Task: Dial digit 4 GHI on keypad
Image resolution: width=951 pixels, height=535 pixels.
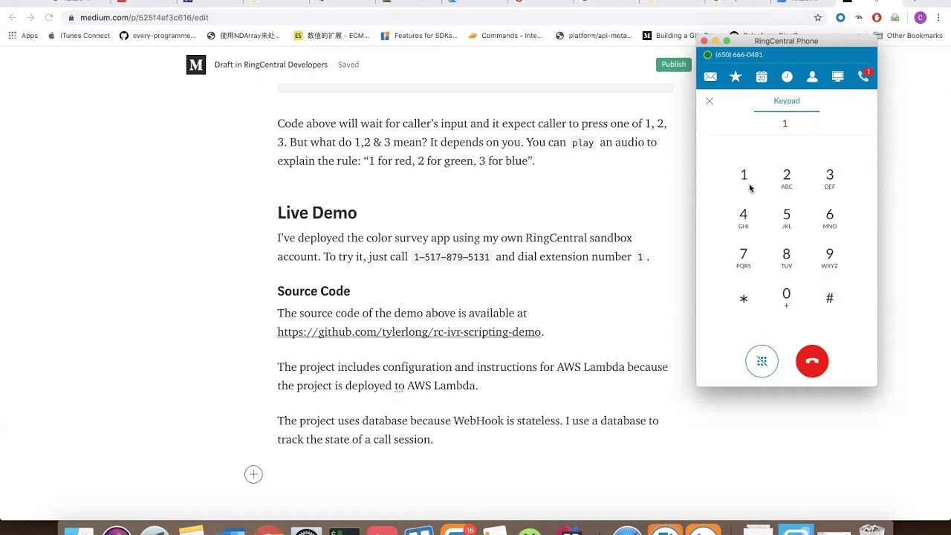Action: click(744, 218)
